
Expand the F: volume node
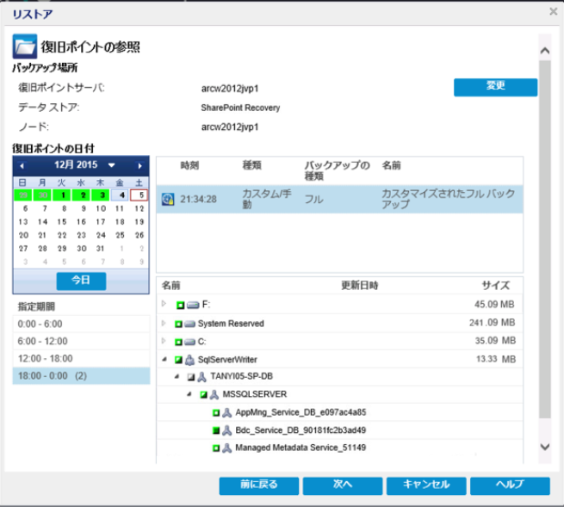click(x=164, y=304)
